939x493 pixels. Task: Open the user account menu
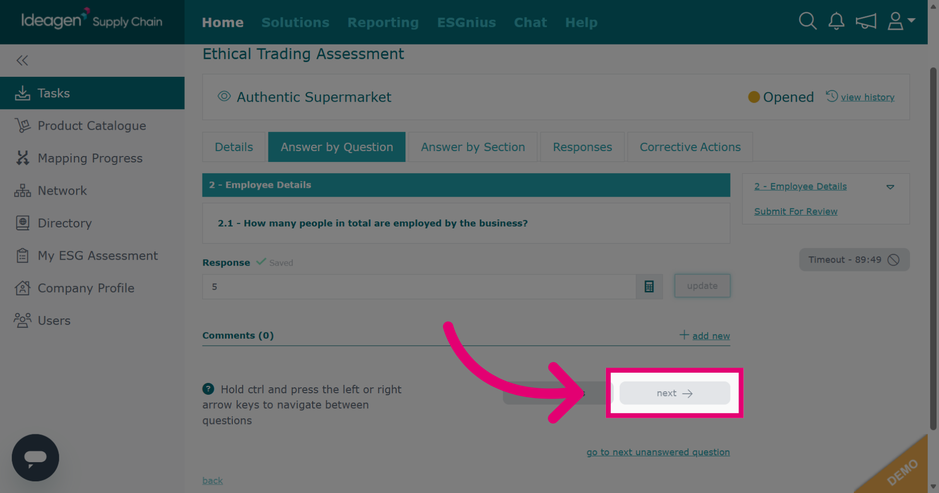pyautogui.click(x=901, y=21)
